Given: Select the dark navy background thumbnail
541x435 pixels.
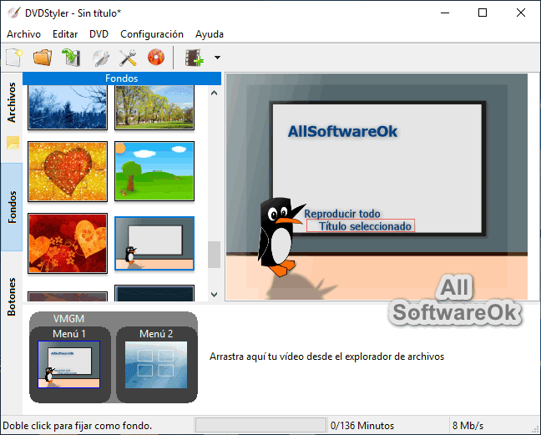Looking at the screenshot, I should [154, 293].
